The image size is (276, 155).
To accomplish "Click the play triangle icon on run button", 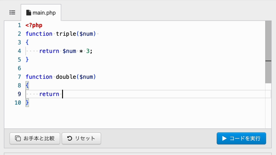I will click(224, 139).
